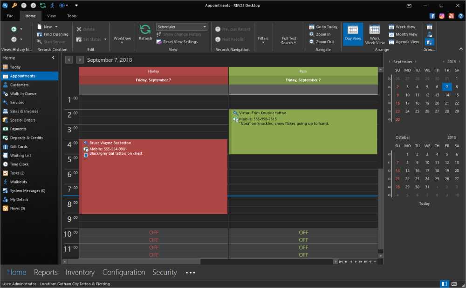Click Pam resource column header
Image resolution: width=466 pixels, height=288 pixels.
[x=303, y=72]
